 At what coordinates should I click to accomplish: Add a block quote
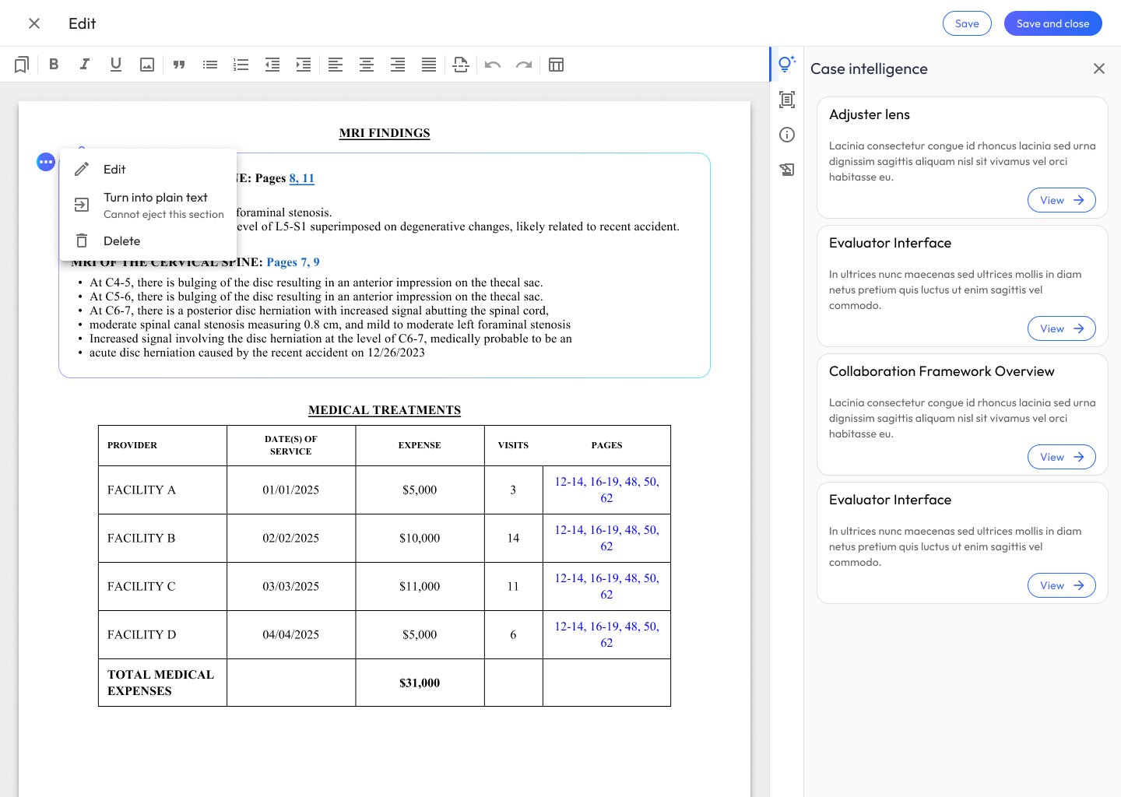[179, 65]
